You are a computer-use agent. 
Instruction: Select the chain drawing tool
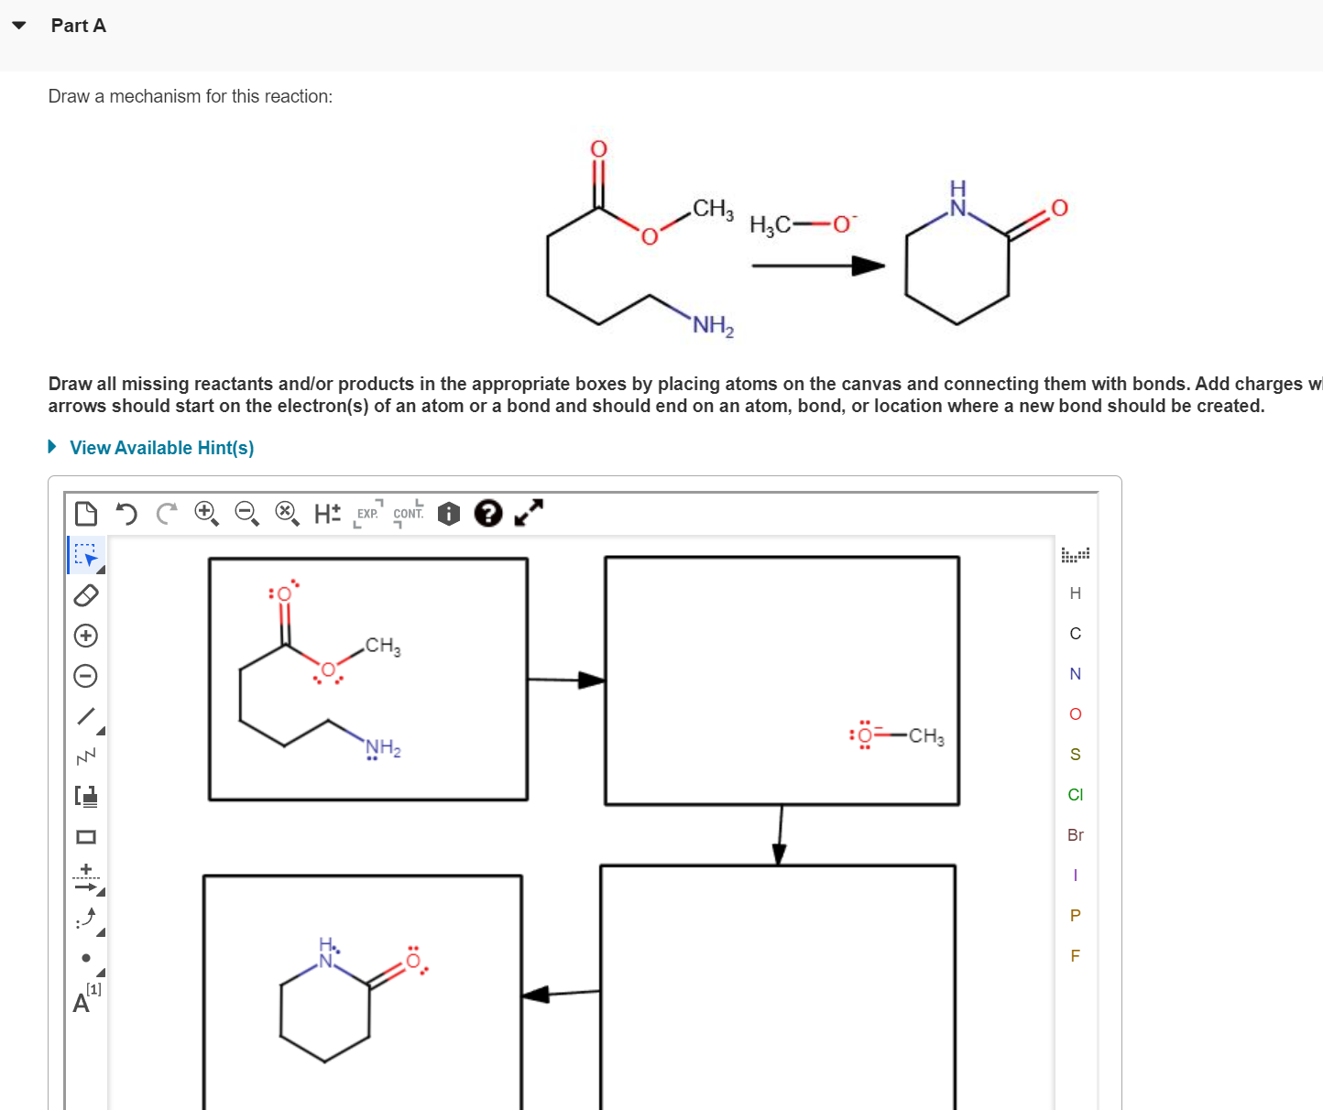85,755
